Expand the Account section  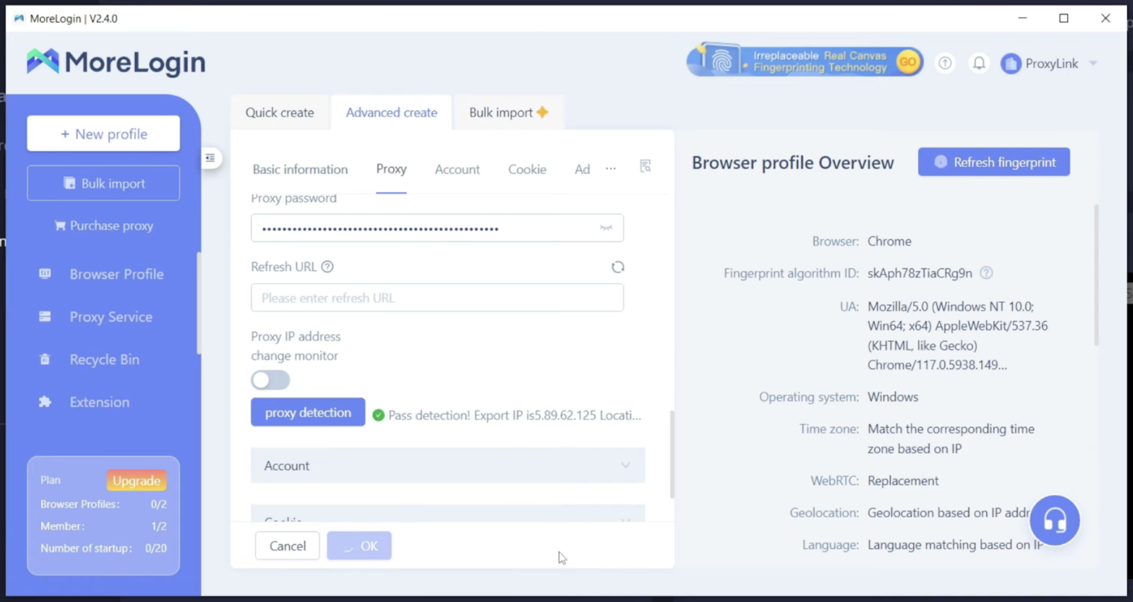tap(447, 465)
